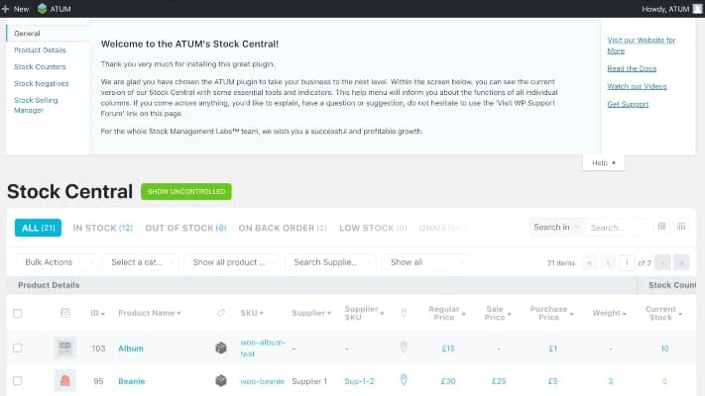Switch to list view icon beside search
705x396 pixels.
[661, 227]
